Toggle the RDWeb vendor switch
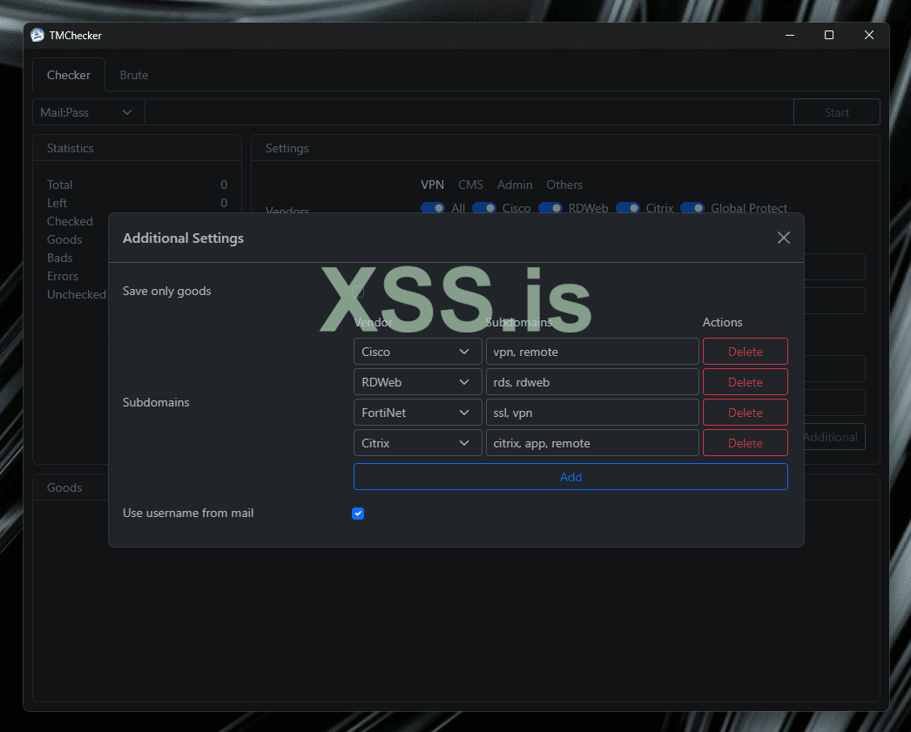911x732 pixels. coord(550,209)
